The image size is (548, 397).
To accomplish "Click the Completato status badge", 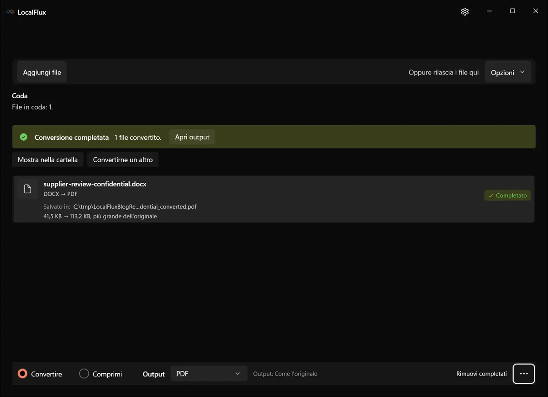I will tap(507, 196).
